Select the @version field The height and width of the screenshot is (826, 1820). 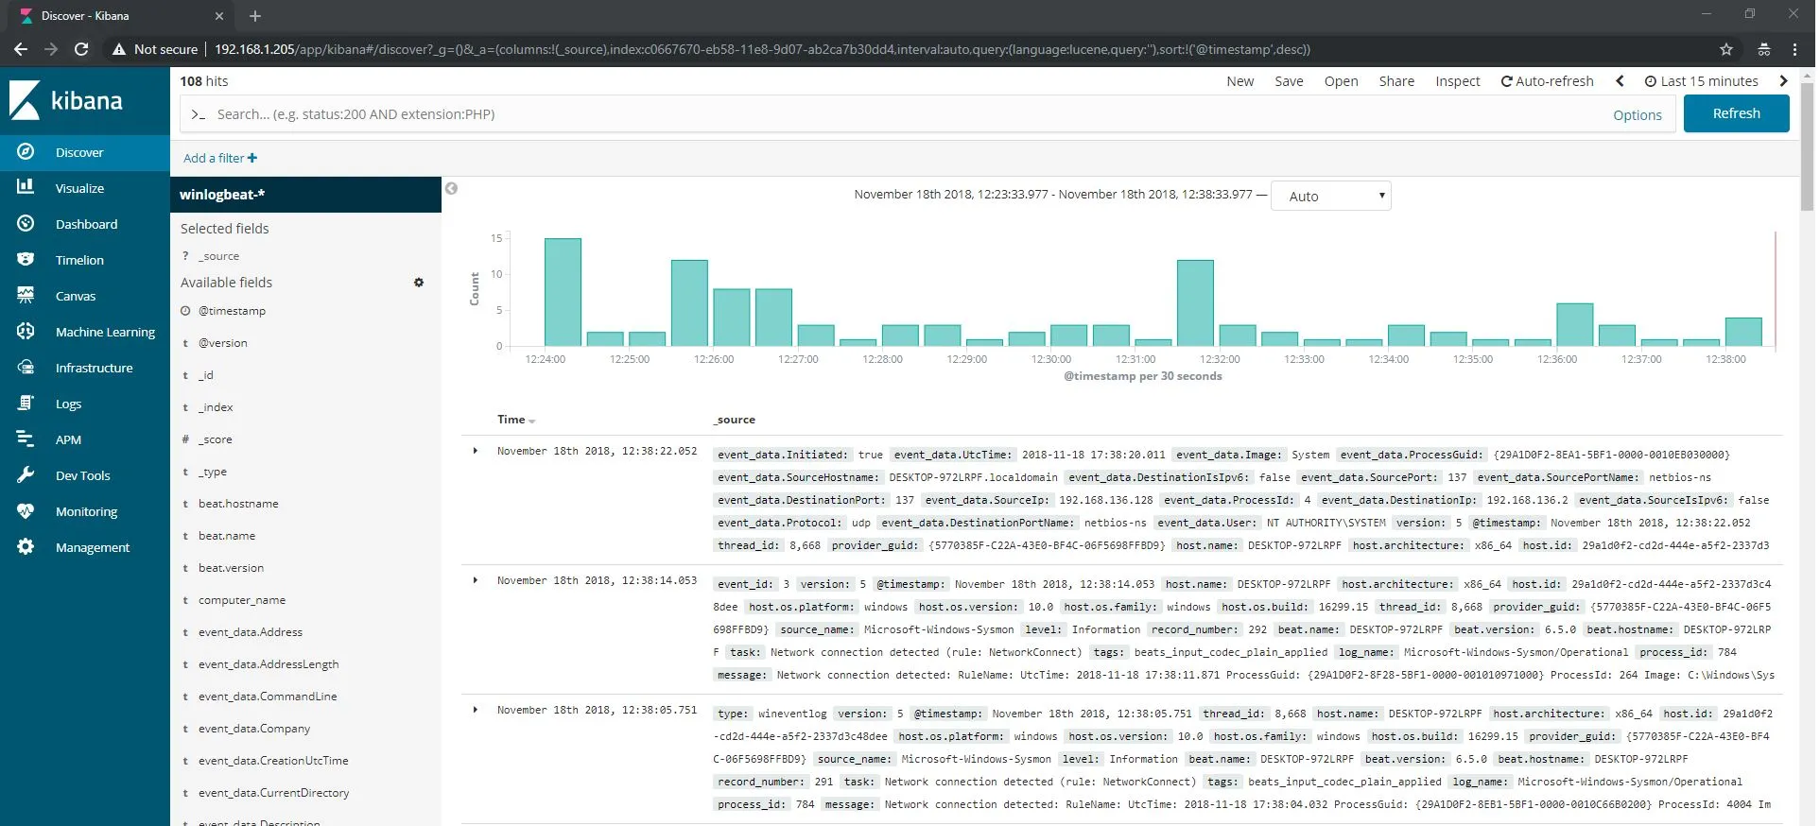222,343
